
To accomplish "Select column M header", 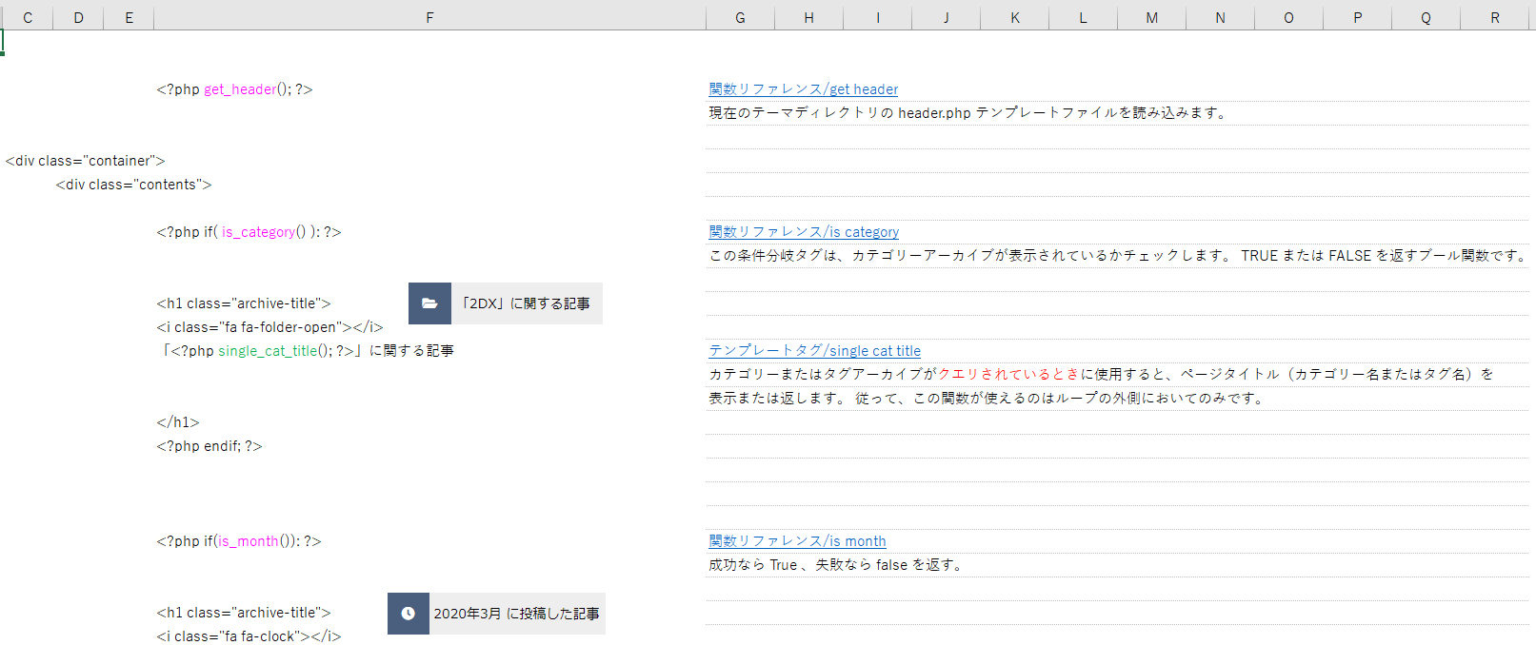I will (x=1151, y=17).
